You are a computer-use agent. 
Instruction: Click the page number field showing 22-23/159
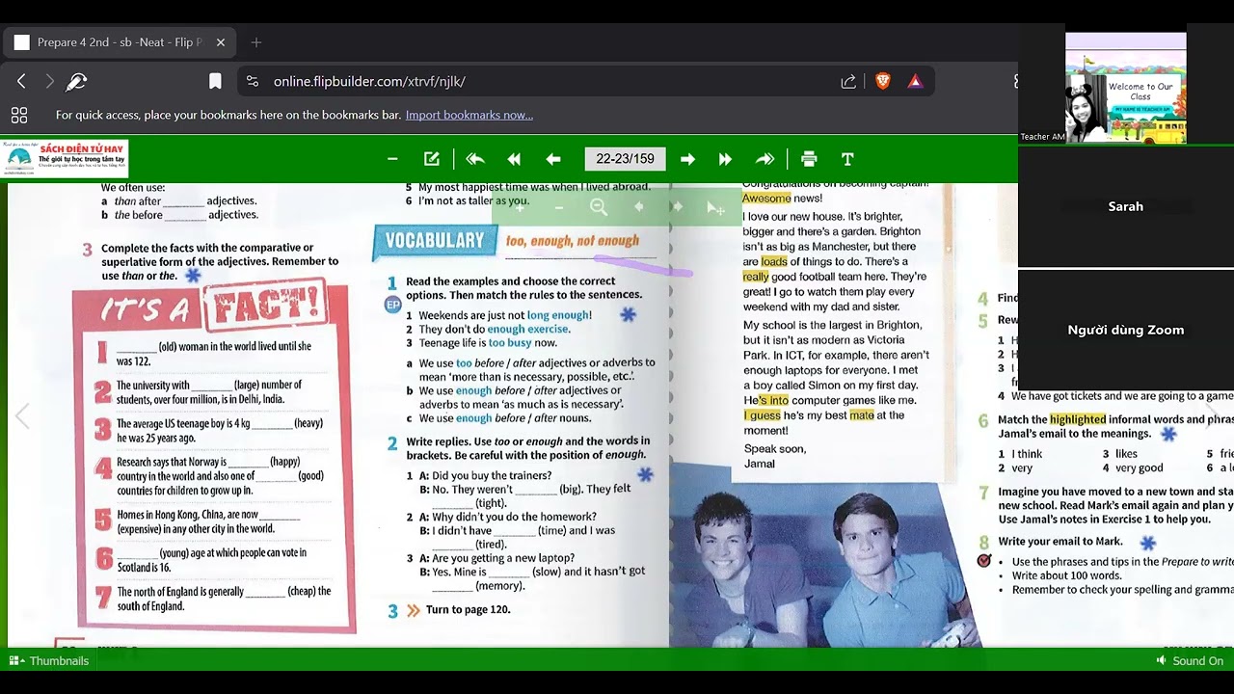point(625,159)
